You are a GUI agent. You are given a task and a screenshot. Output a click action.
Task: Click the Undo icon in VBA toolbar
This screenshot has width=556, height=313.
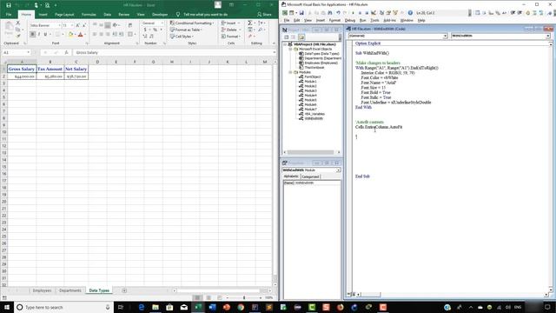[338, 13]
